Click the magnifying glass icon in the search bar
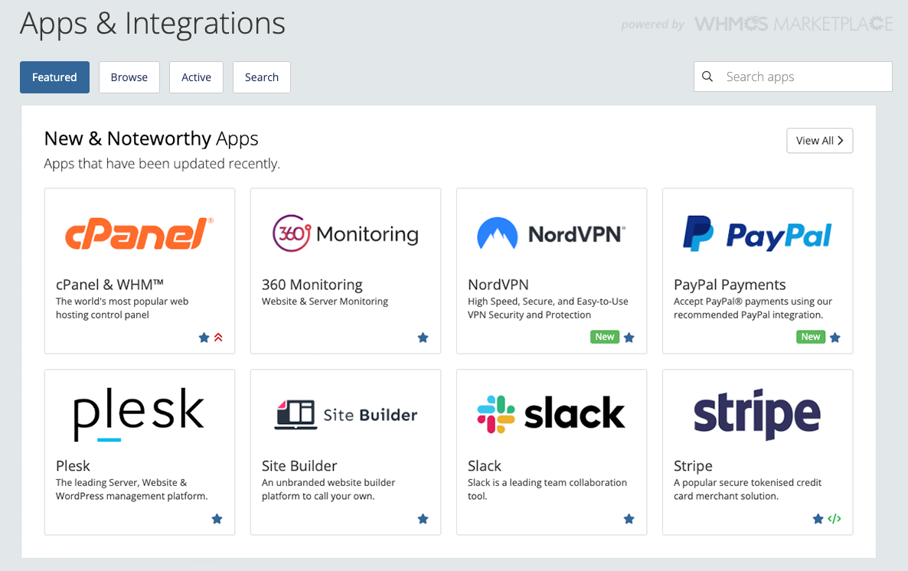The image size is (908, 571). 707,77
